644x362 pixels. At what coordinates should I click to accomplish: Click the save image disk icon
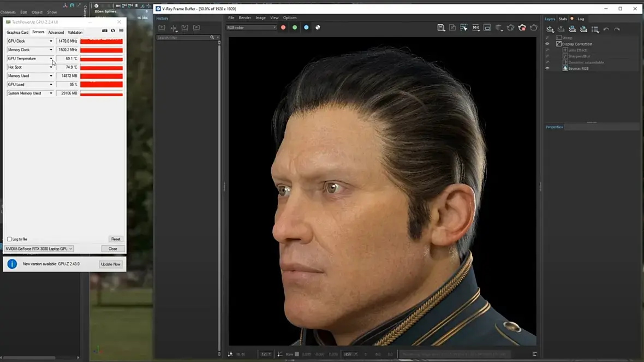[441, 27]
